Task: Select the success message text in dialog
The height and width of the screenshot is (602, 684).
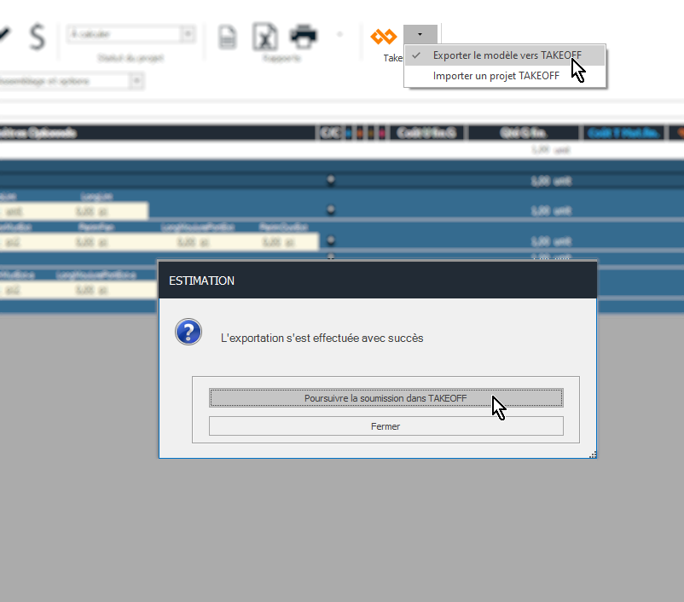Action: (322, 338)
